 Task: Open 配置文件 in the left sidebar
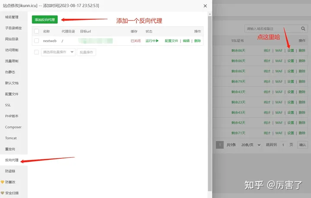(12, 94)
